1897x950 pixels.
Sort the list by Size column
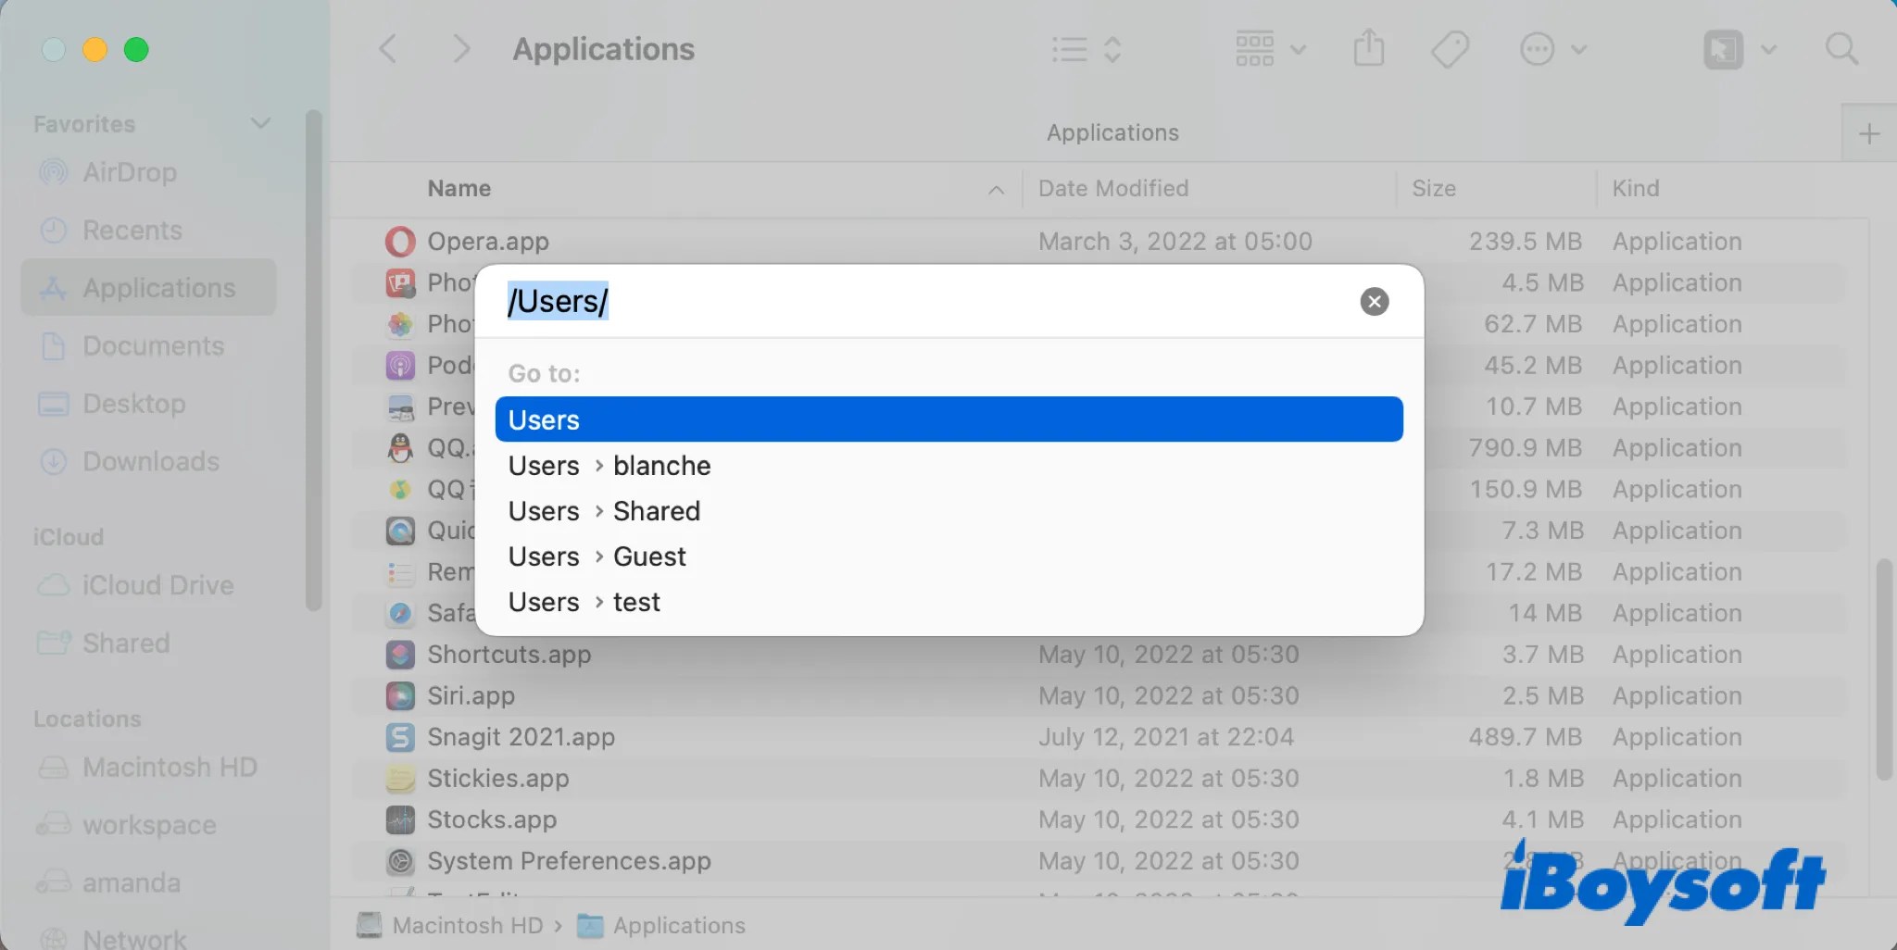pyautogui.click(x=1496, y=189)
